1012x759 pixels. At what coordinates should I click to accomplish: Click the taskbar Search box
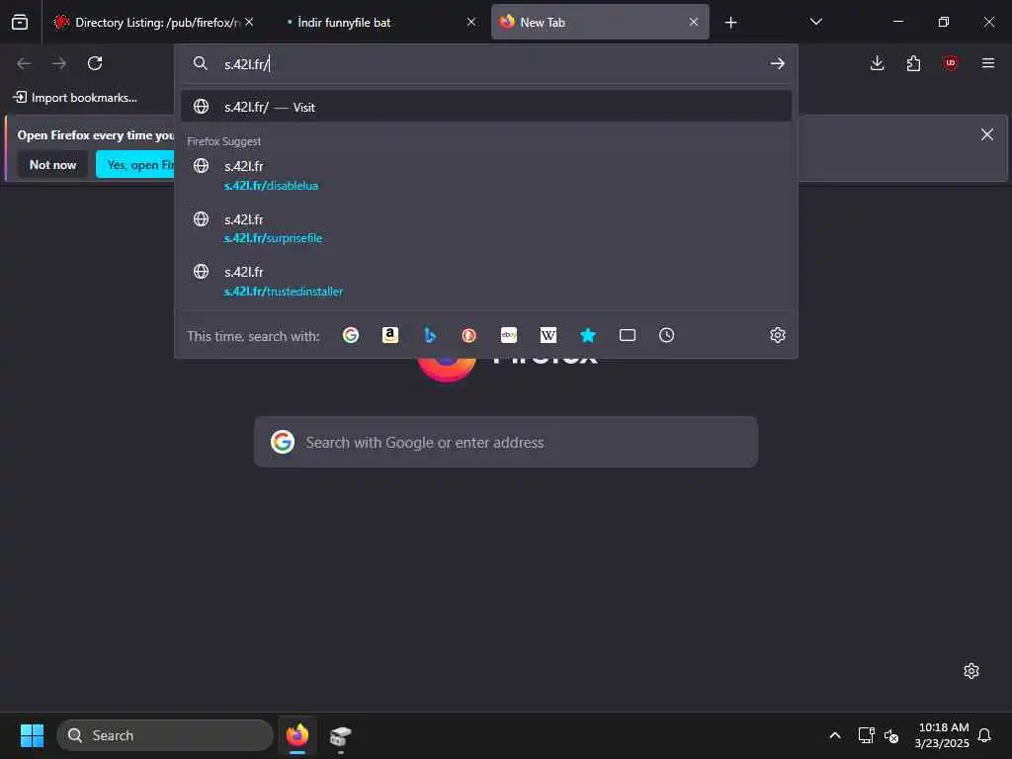coord(165,735)
